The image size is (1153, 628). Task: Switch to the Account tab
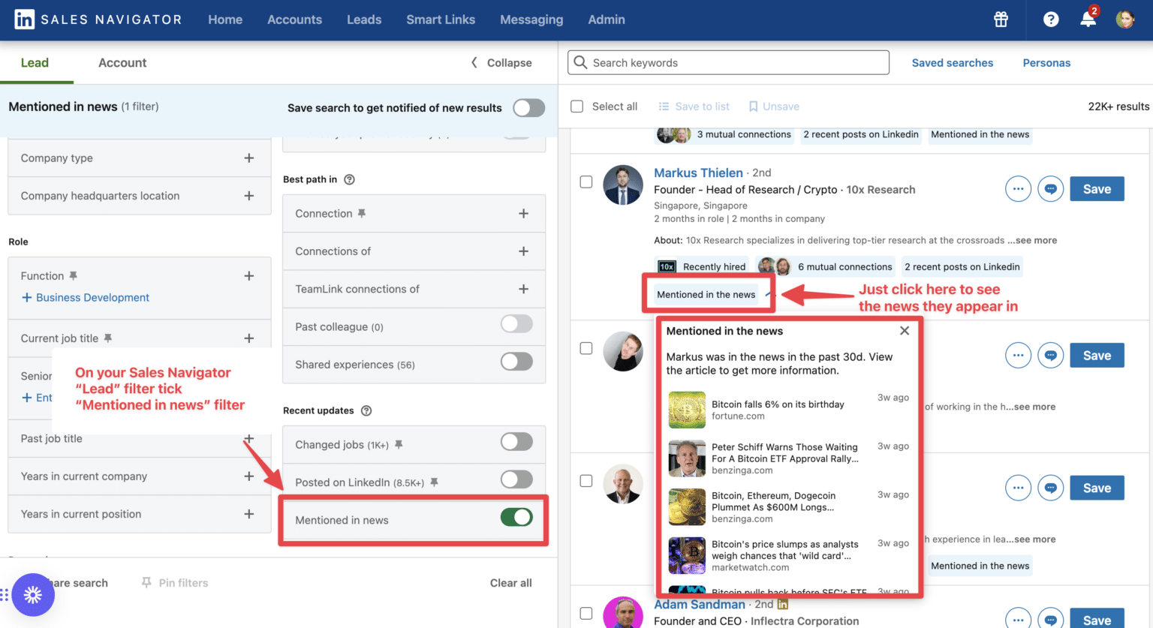(x=122, y=63)
